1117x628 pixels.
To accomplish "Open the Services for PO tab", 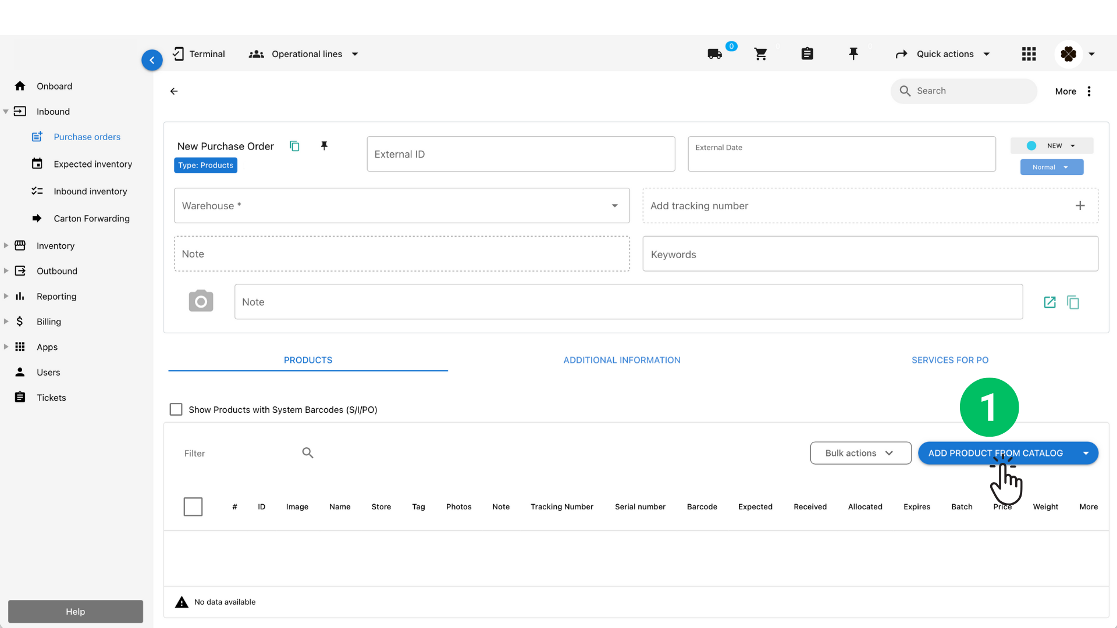I will (949, 360).
